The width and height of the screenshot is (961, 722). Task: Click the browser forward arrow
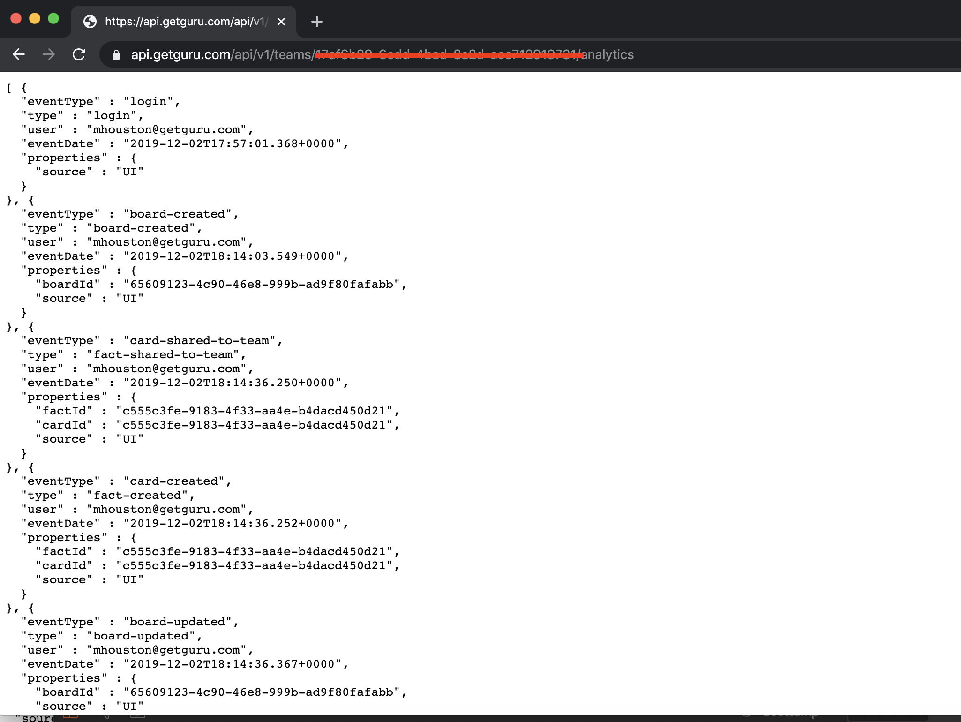49,54
